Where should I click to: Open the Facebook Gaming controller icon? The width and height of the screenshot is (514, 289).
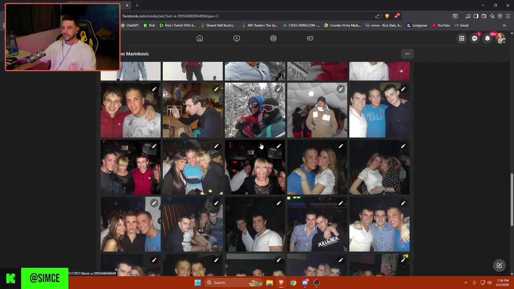310,38
